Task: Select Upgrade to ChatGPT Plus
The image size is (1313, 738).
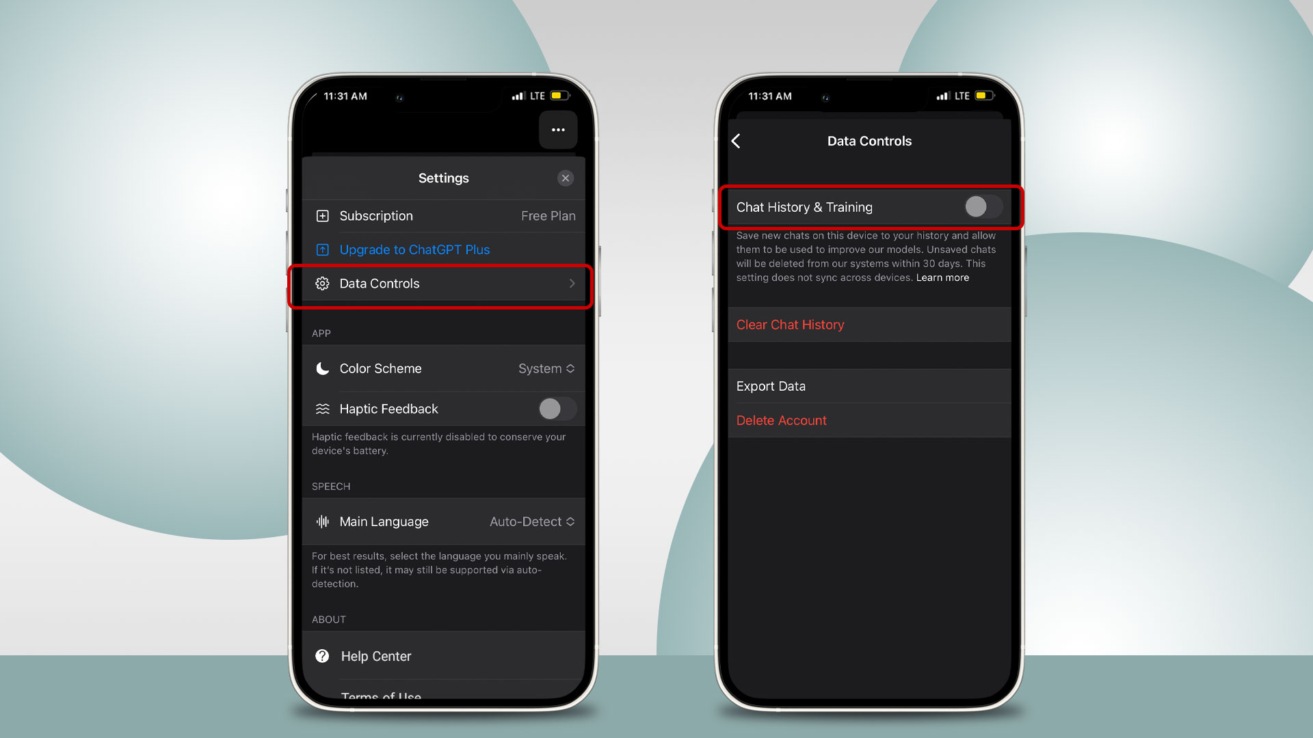Action: click(x=414, y=249)
